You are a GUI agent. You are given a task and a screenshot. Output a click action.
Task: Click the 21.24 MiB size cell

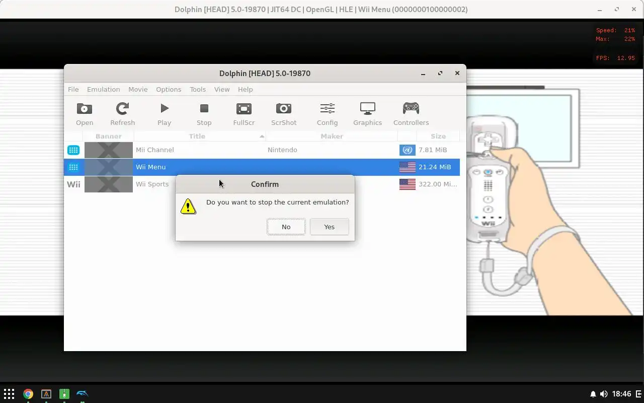click(435, 167)
